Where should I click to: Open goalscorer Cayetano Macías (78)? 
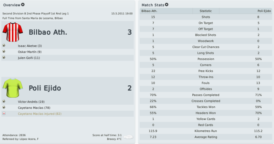(x=34, y=108)
